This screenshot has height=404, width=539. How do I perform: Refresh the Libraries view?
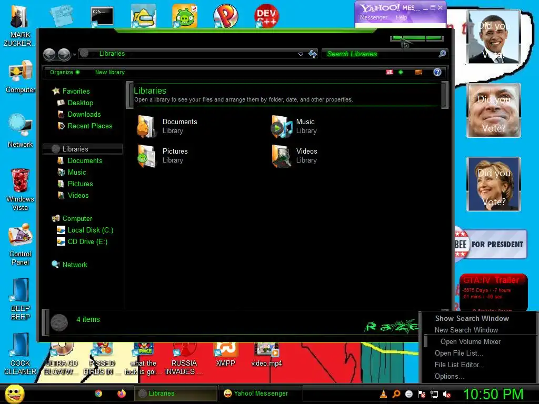tap(313, 54)
